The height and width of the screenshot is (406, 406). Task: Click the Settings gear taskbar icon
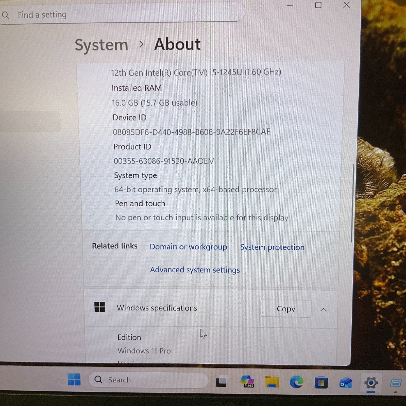click(371, 383)
